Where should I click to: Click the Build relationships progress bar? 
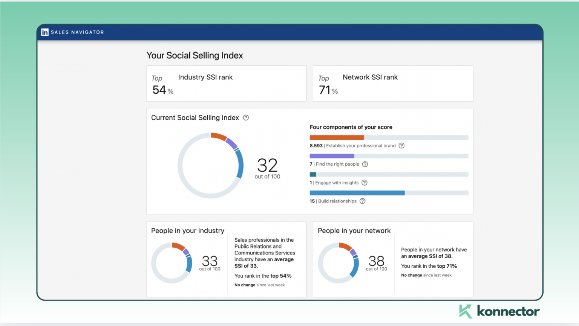coord(388,192)
